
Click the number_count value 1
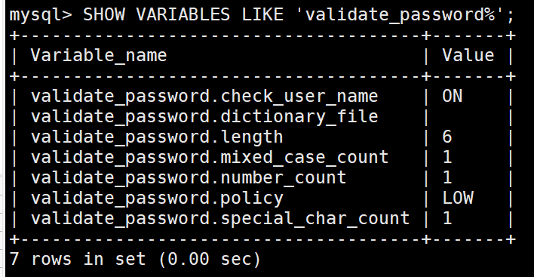pos(447,178)
